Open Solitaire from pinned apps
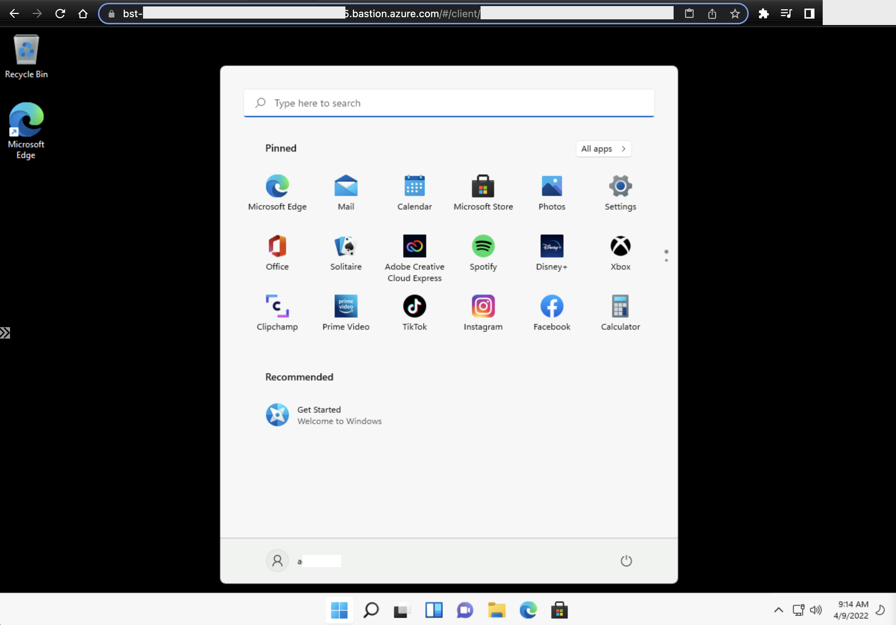This screenshot has height=625, width=896. pos(346,247)
